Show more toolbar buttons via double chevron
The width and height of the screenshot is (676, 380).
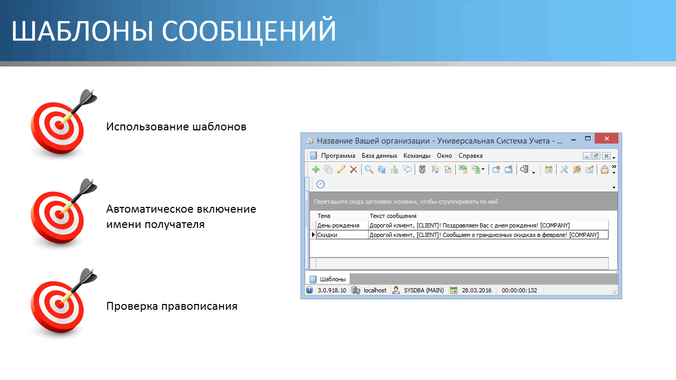pos(614,167)
